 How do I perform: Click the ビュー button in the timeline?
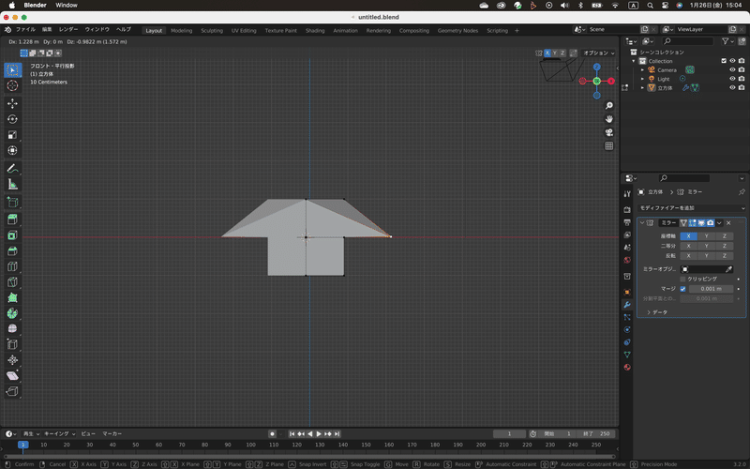[x=88, y=433]
